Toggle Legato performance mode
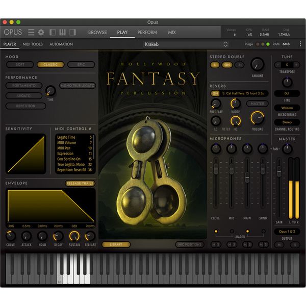 [24, 96]
